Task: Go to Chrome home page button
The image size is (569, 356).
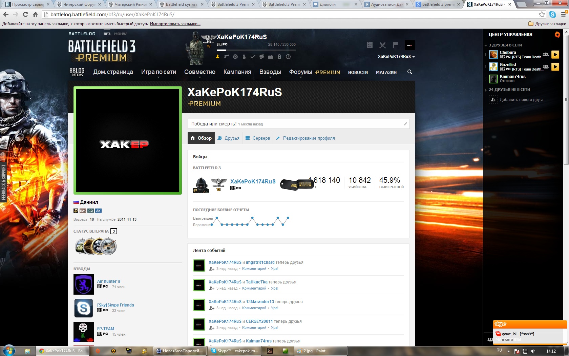Action: 35,14
